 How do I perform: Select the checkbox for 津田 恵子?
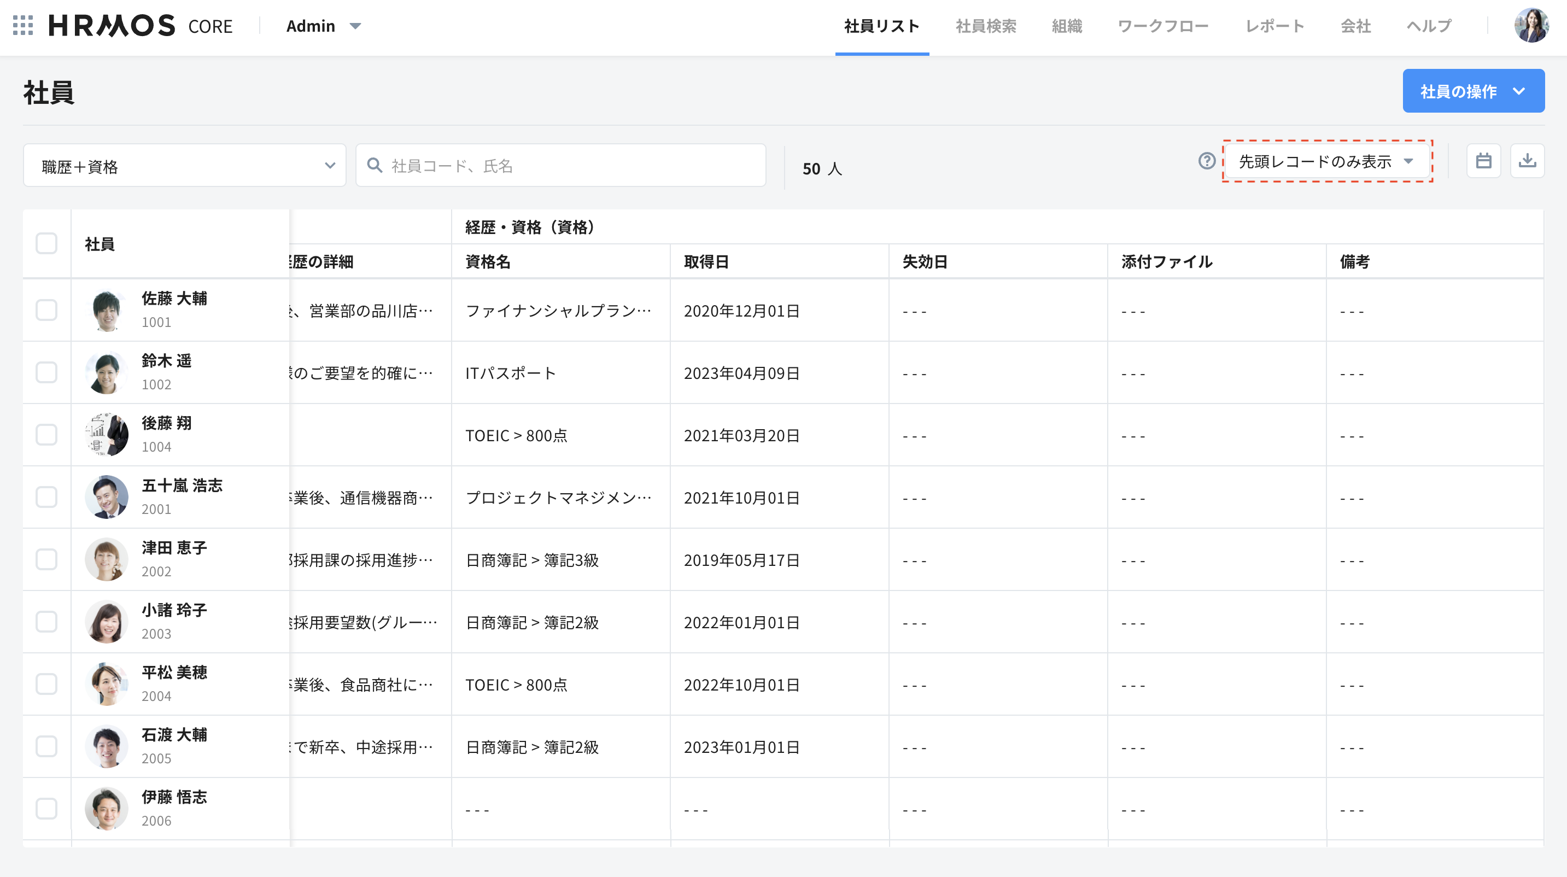point(46,559)
